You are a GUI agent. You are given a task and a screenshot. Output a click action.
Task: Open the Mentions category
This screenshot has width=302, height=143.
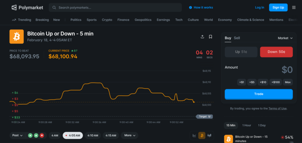click(276, 20)
